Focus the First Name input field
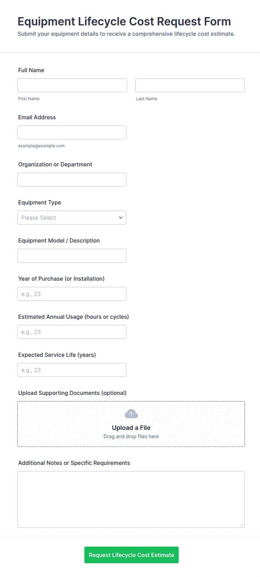 click(x=72, y=85)
